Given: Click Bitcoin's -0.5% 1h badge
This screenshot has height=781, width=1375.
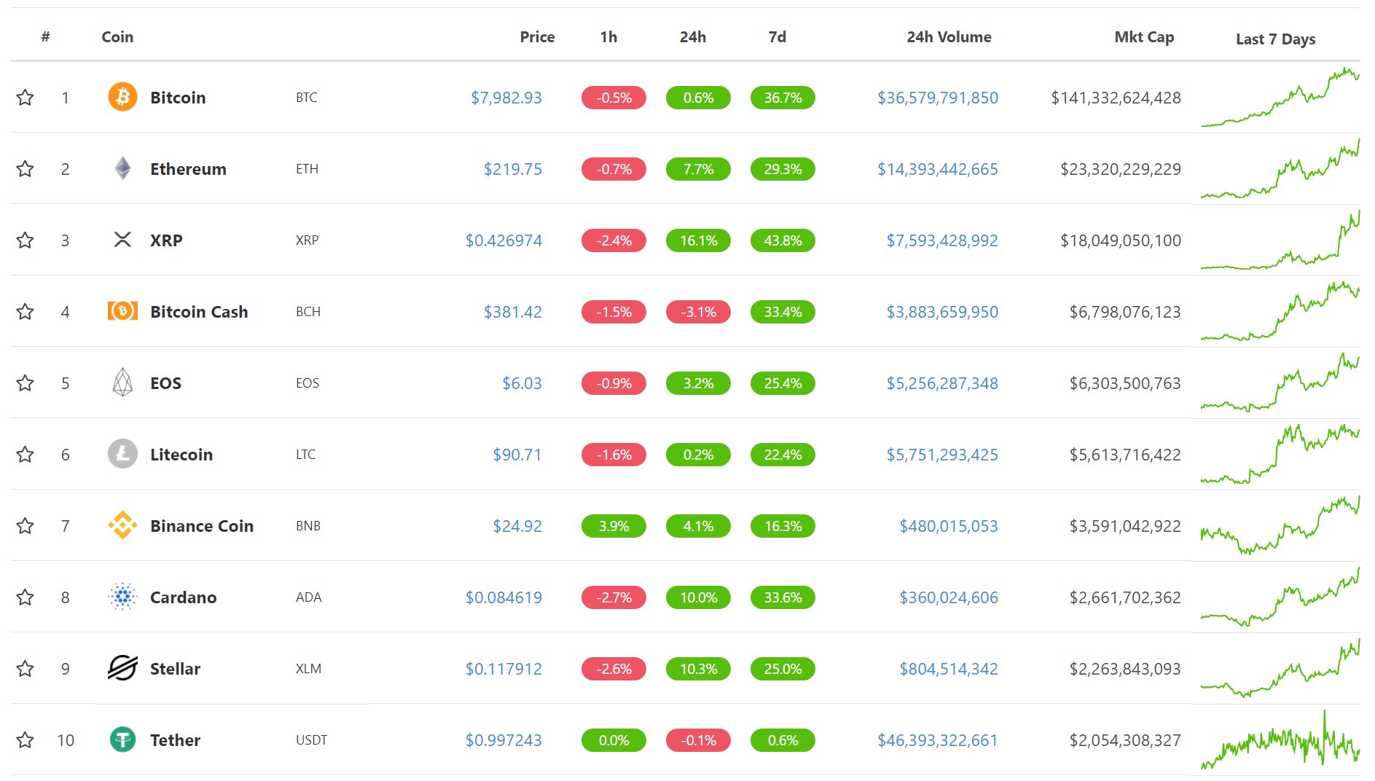Looking at the screenshot, I should click(x=614, y=97).
